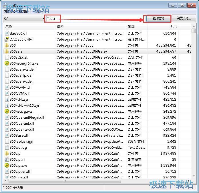
Task: Click the 编译的 H... type cell
Action: [136, 39]
